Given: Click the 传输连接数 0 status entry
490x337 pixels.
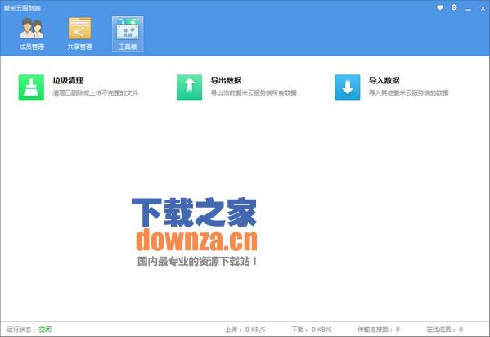Looking at the screenshot, I should (x=379, y=330).
